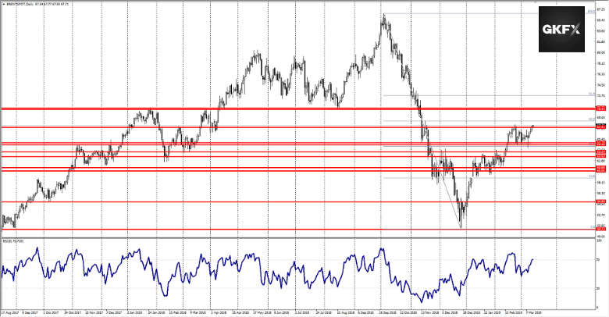The height and width of the screenshot is (317, 609).
Task: Click the '17 Aug 2017' date label
Action: click(x=9, y=312)
